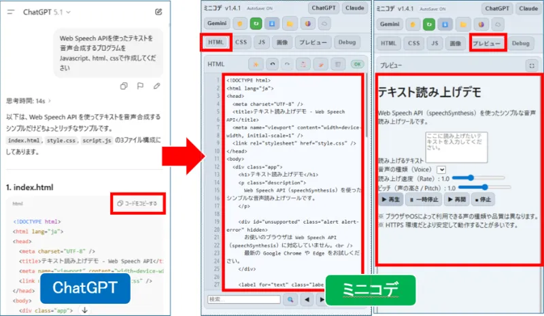Expand the 思考時間 14s details

click(x=26, y=100)
